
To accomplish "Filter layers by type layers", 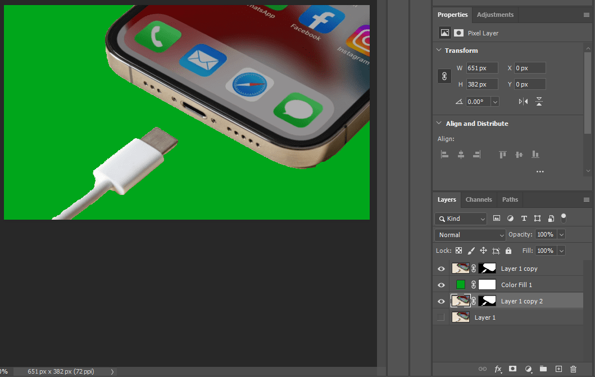I will 524,219.
